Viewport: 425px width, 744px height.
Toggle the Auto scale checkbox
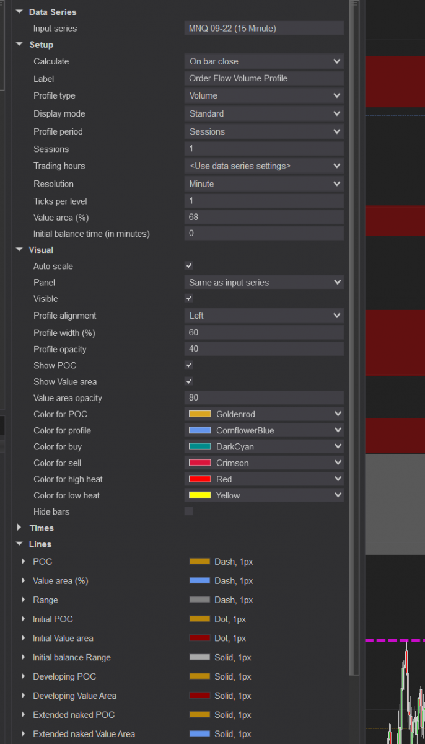(x=189, y=266)
